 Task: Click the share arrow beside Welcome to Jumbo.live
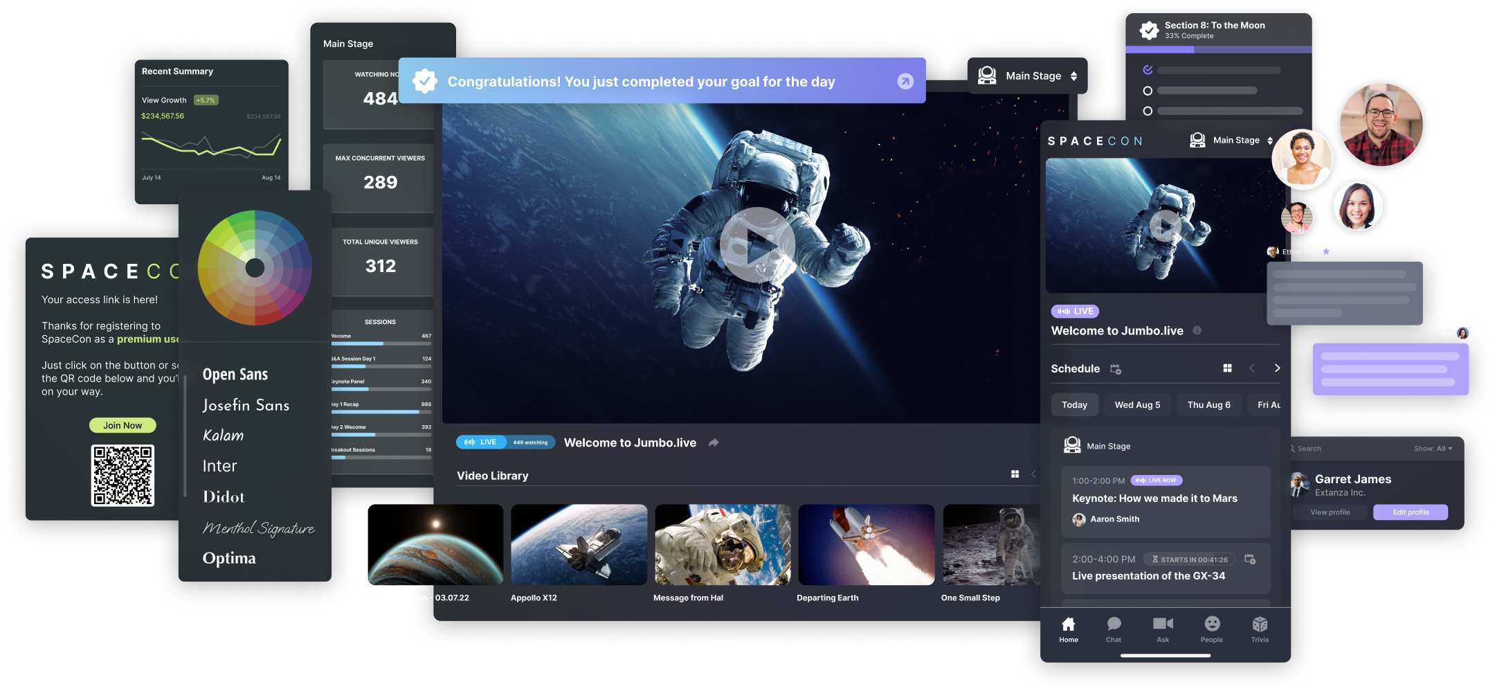pos(714,442)
